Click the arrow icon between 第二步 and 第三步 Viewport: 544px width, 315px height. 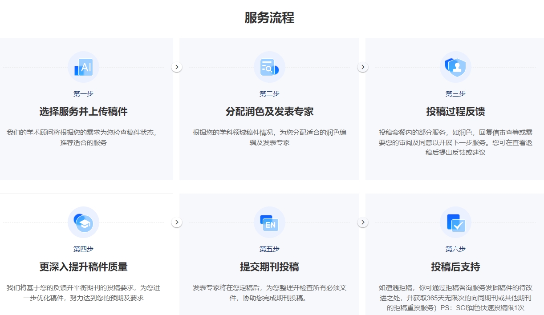(363, 66)
